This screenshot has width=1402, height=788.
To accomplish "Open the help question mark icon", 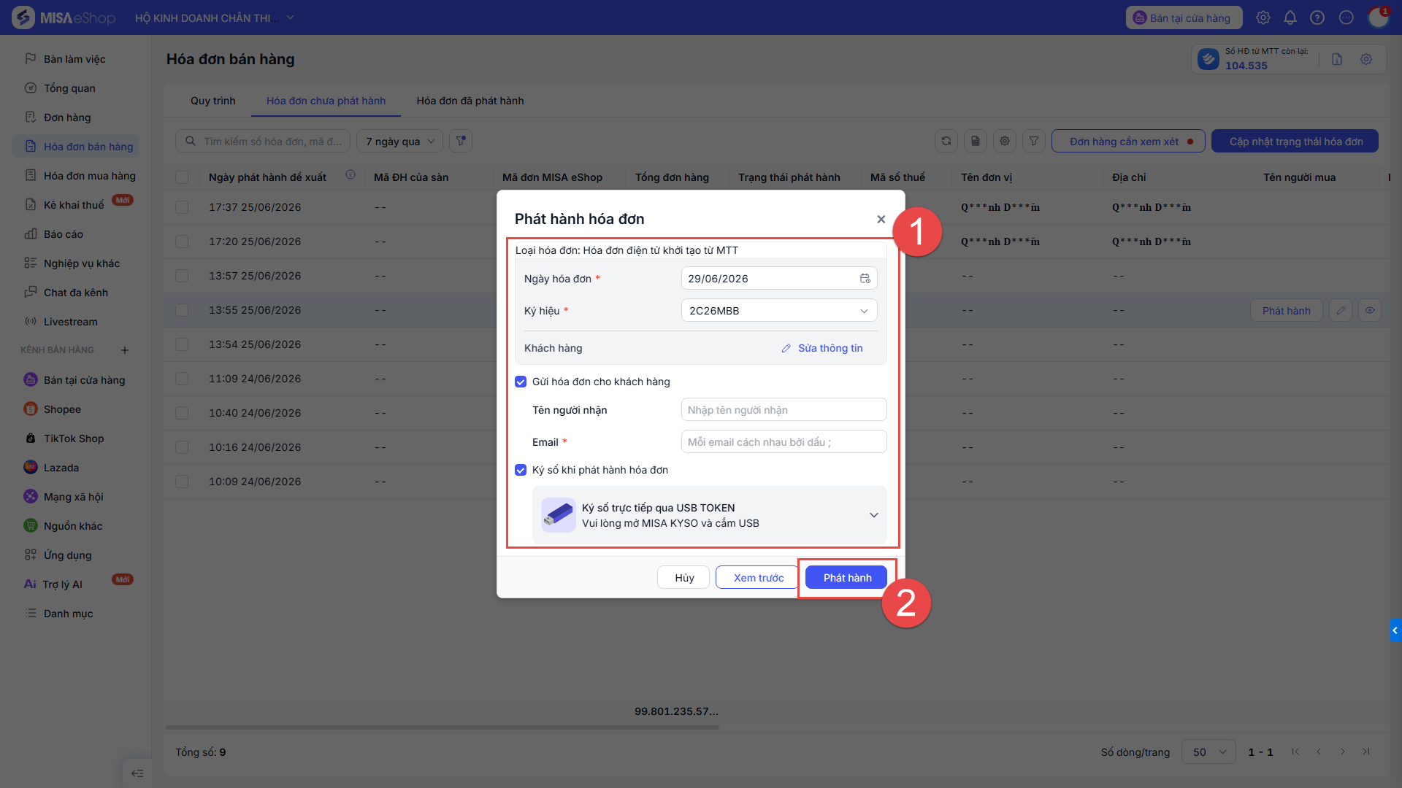I will pos(1317,18).
